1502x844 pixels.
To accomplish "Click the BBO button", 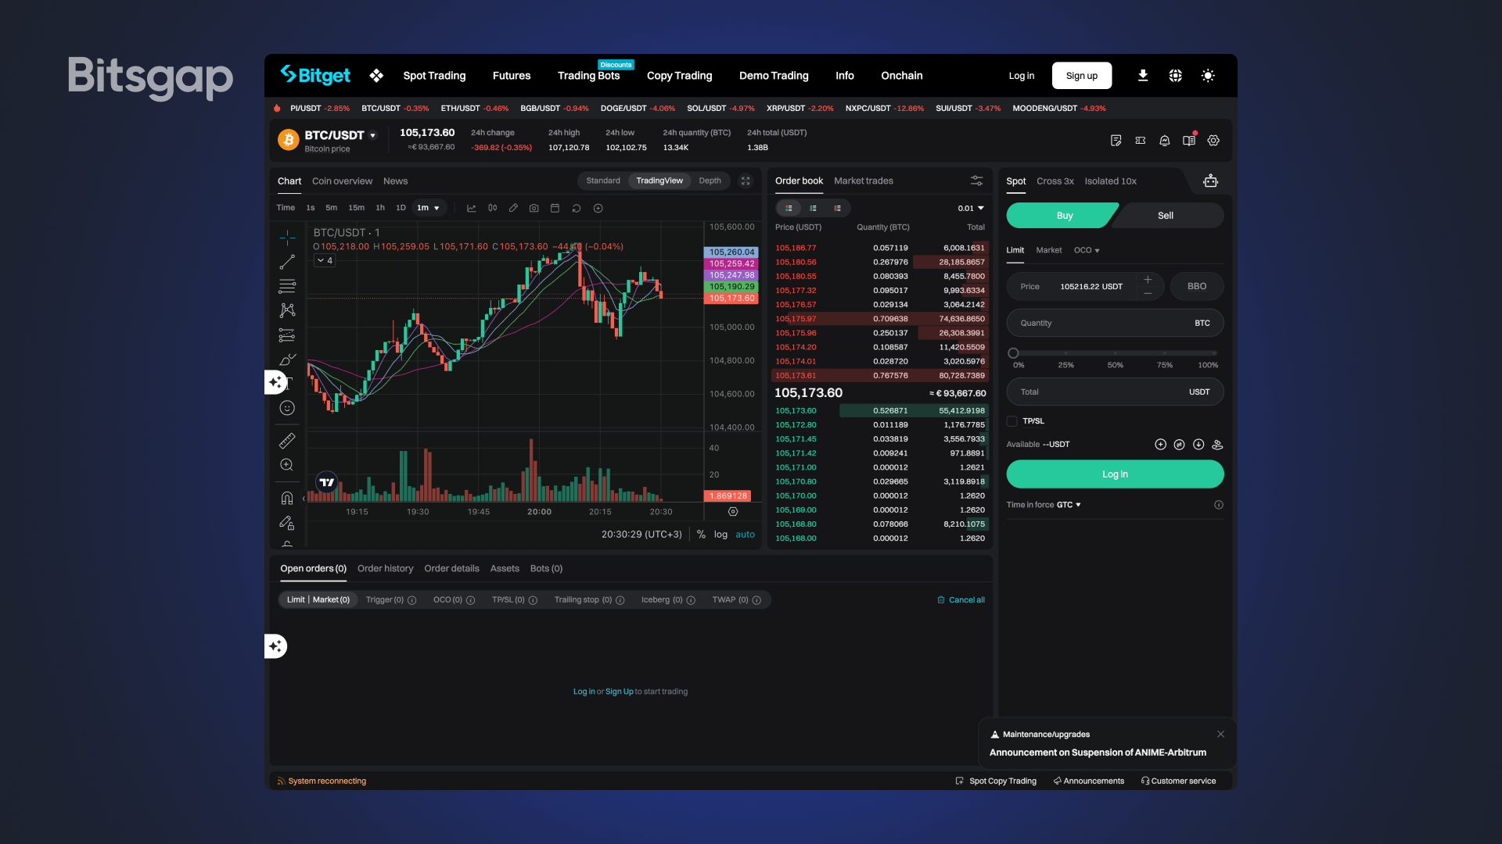I will pyautogui.click(x=1197, y=286).
